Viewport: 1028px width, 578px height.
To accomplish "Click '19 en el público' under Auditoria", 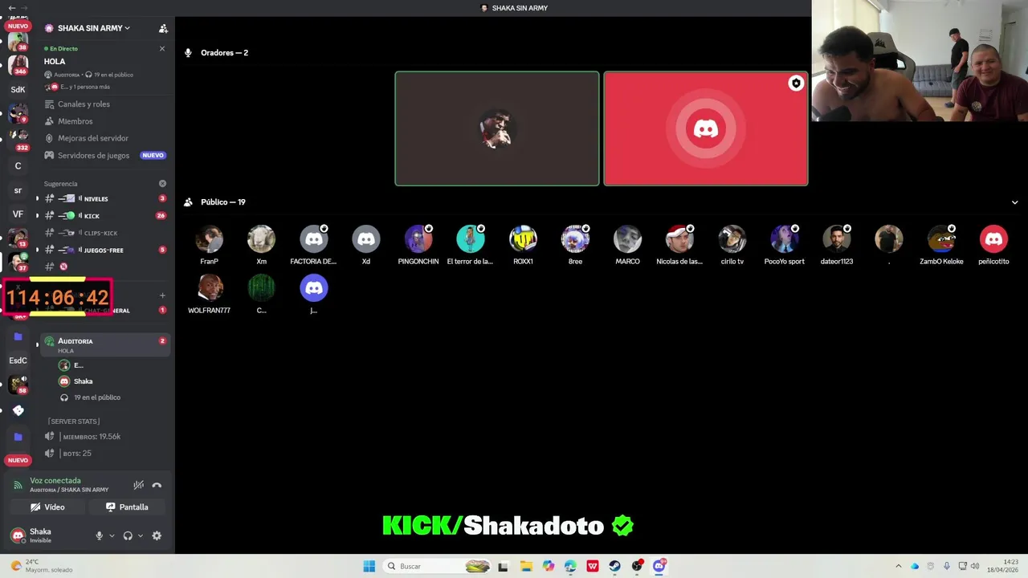I will pos(96,397).
